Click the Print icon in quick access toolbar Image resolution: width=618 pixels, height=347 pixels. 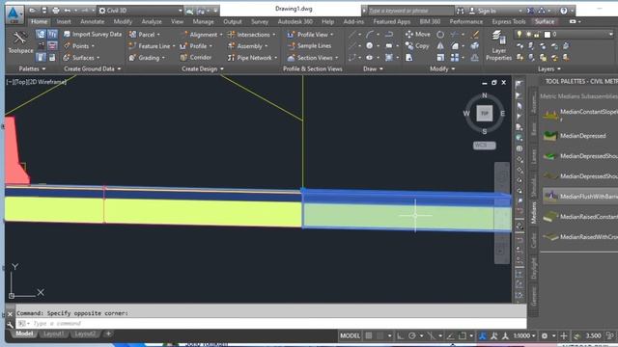pyautogui.click(x=56, y=11)
